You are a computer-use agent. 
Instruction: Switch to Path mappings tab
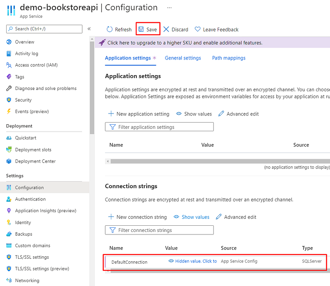[x=229, y=58]
